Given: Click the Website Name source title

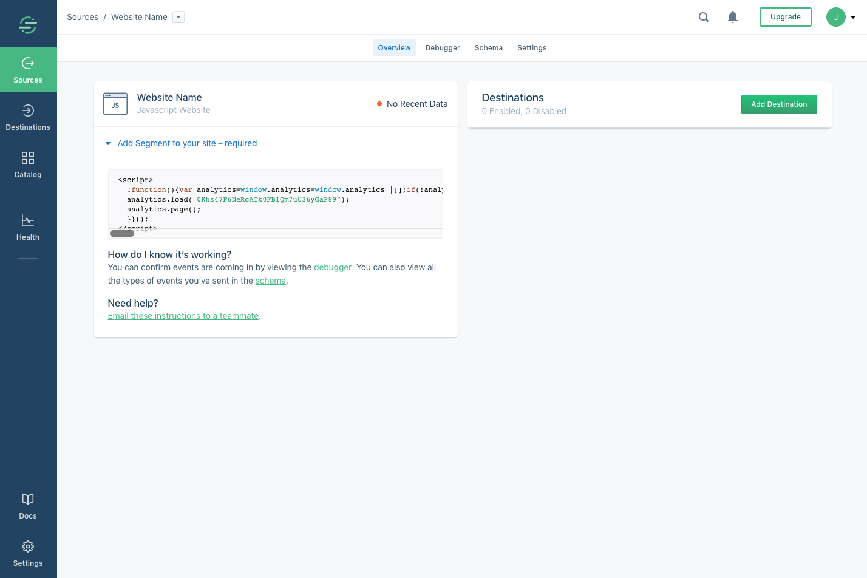Looking at the screenshot, I should [169, 97].
